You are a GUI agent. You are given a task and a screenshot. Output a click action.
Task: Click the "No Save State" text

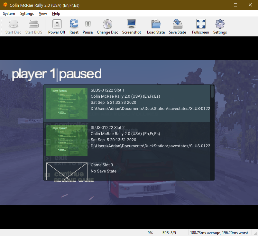point(104,171)
